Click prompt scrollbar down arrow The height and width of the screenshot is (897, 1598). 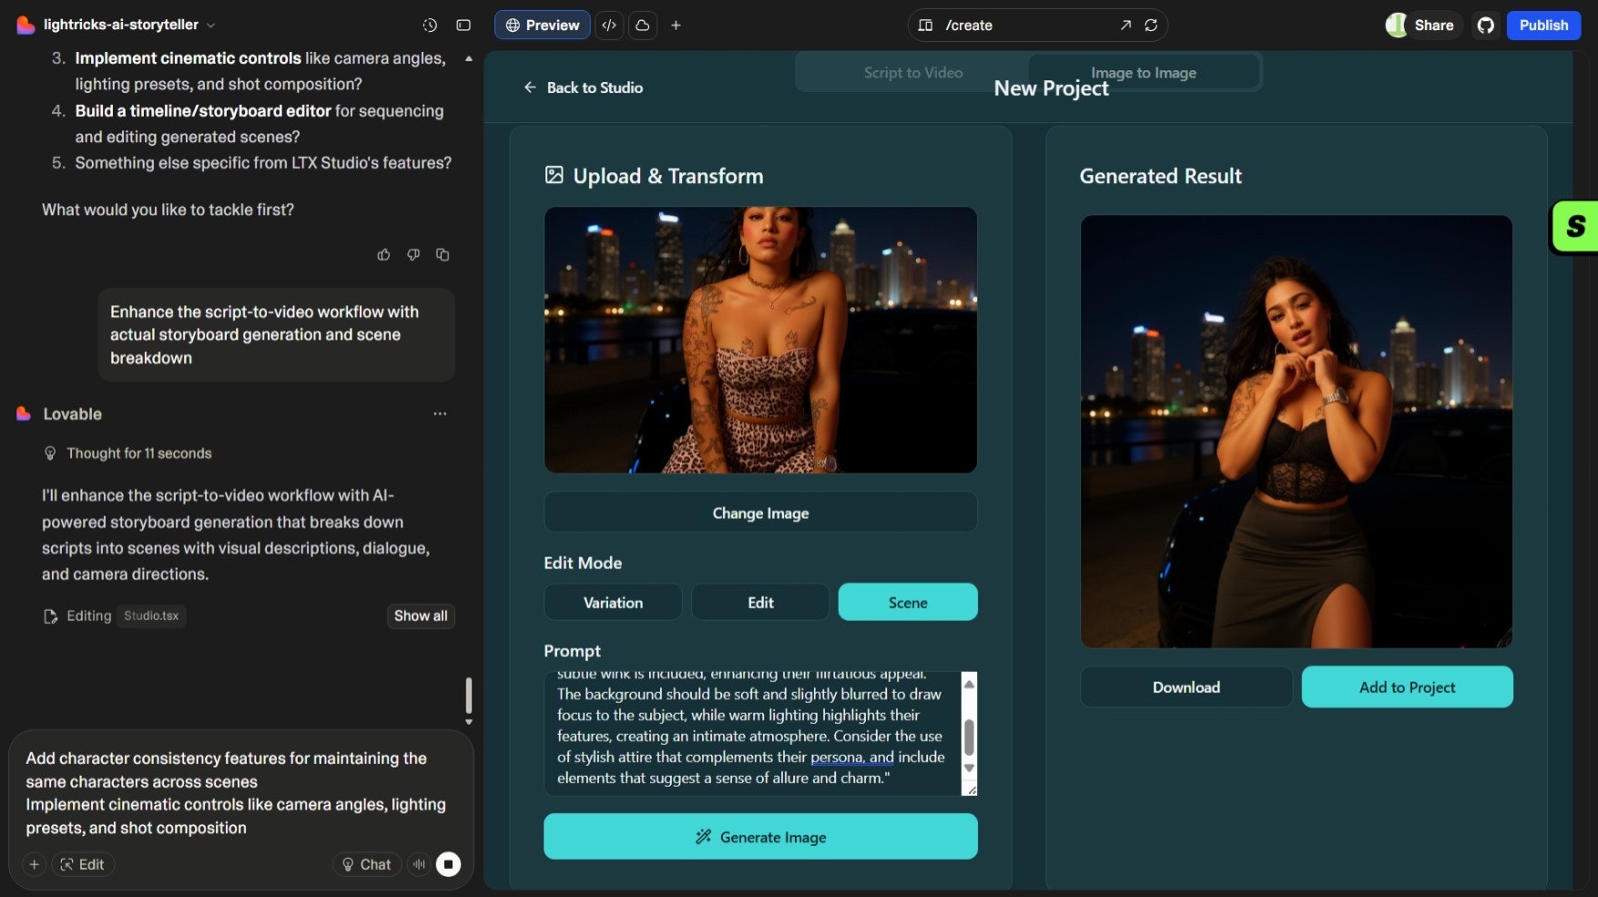point(969,769)
